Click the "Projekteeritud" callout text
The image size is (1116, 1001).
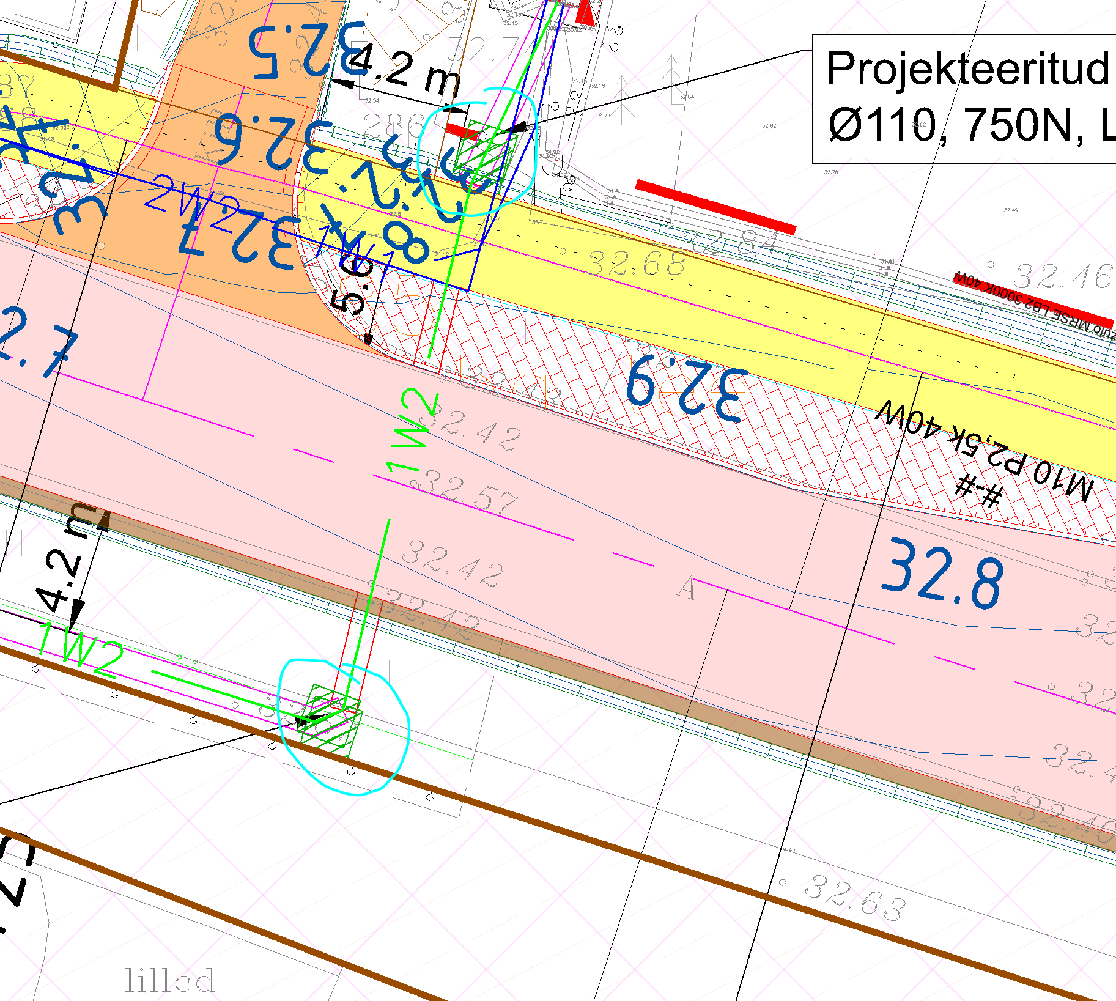pos(967,68)
